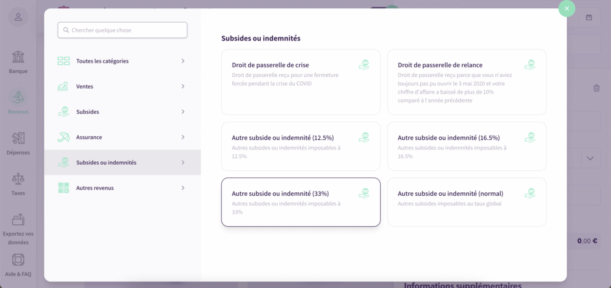Screen dimensions: 611x288
Task: Open the Banque sidebar icon
Action: (x=18, y=57)
